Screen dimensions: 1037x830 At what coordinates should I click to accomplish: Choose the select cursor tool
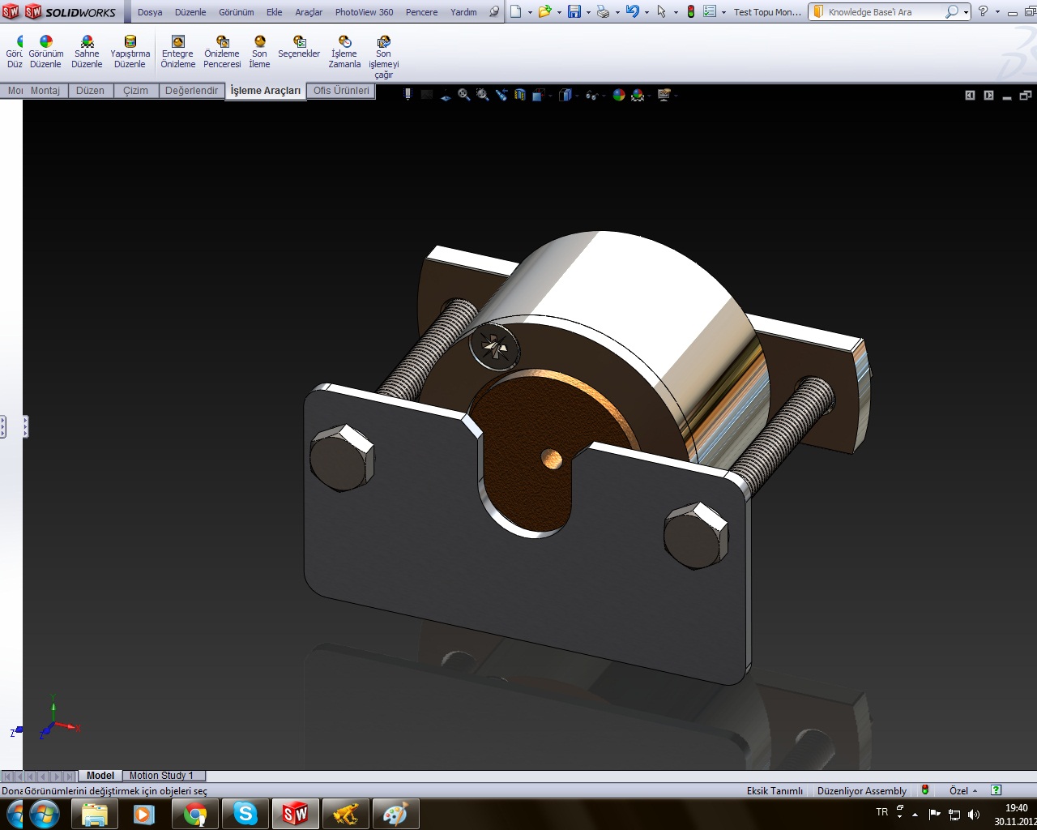[x=662, y=11]
